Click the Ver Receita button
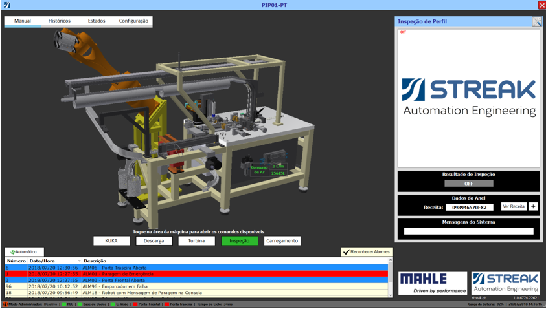 tap(514, 207)
